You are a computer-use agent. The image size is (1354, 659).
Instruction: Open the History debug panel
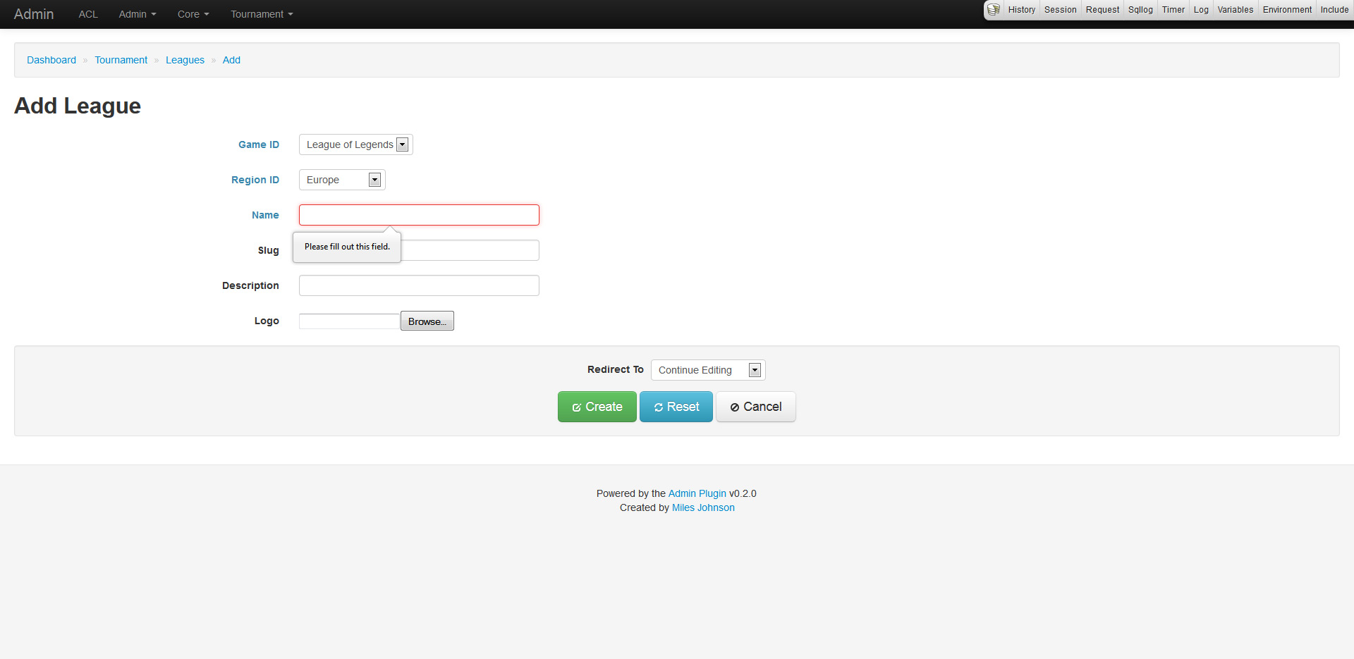pos(1021,10)
